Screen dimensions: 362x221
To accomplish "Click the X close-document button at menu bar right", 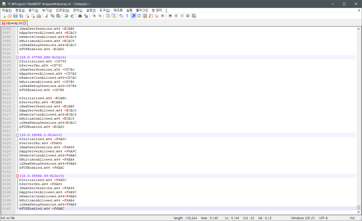I will pos(359,10).
